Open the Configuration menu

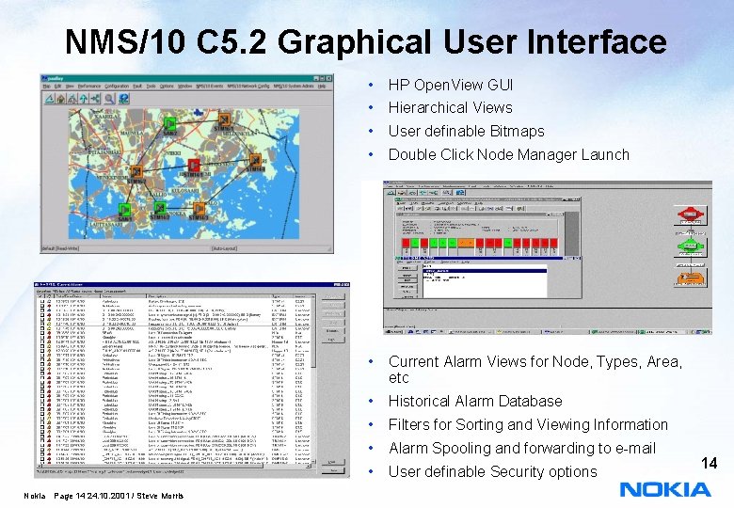click(x=117, y=87)
